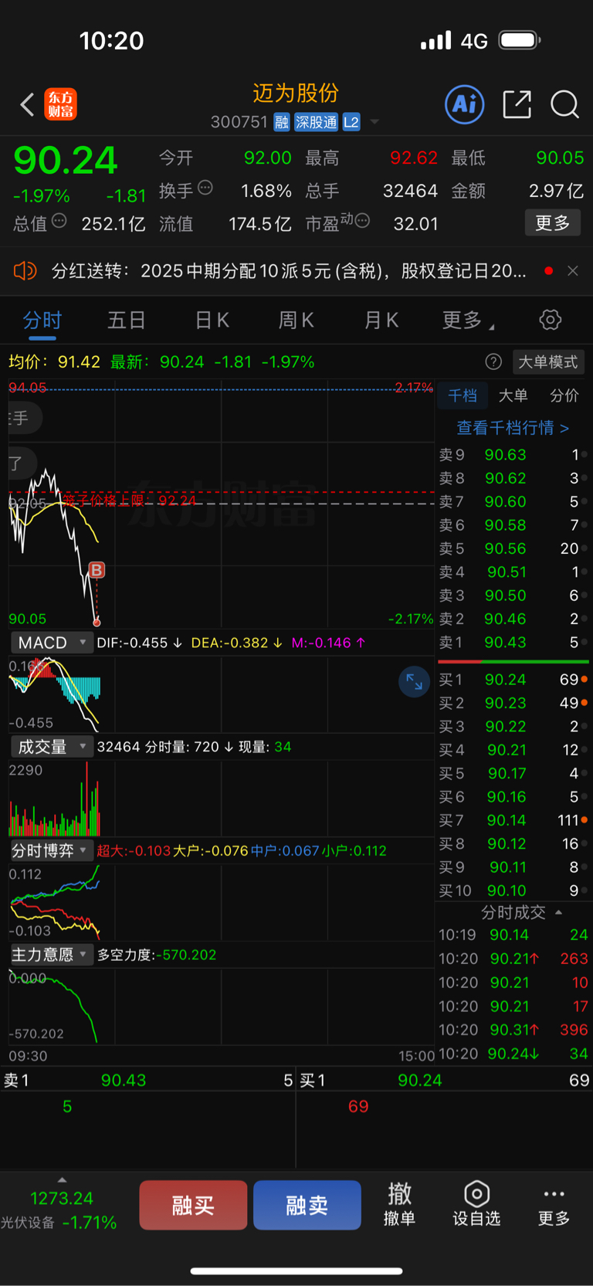Image resolution: width=593 pixels, height=1286 pixels.
Task: Tap the B buy marker on chart
Action: (97, 570)
